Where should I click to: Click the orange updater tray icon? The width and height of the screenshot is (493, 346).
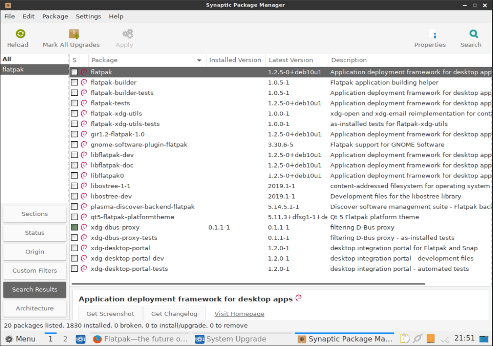tap(431, 338)
